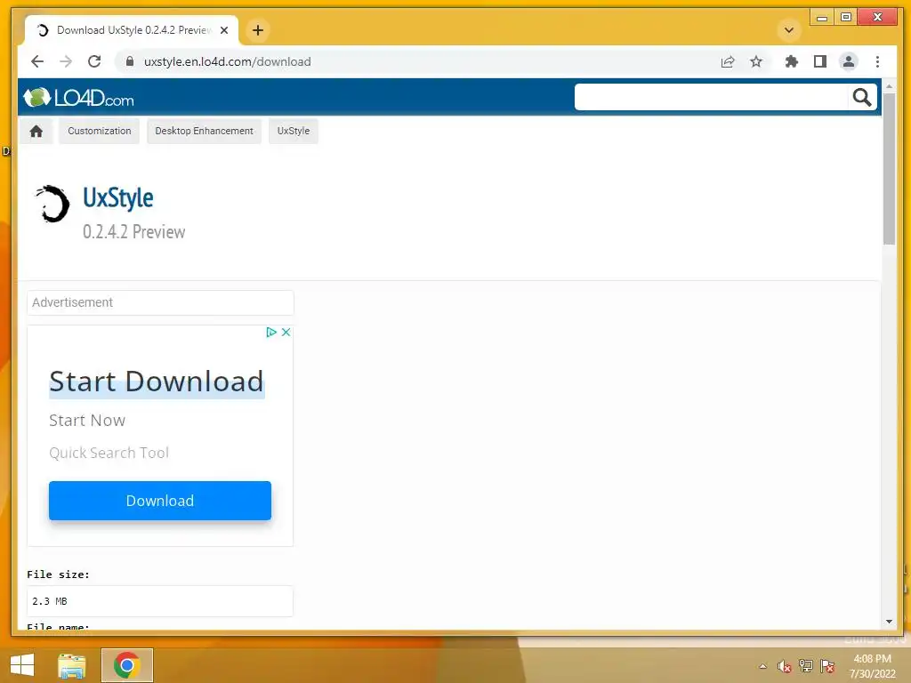
Task: Click the scrollbar up arrow
Action: click(889, 86)
